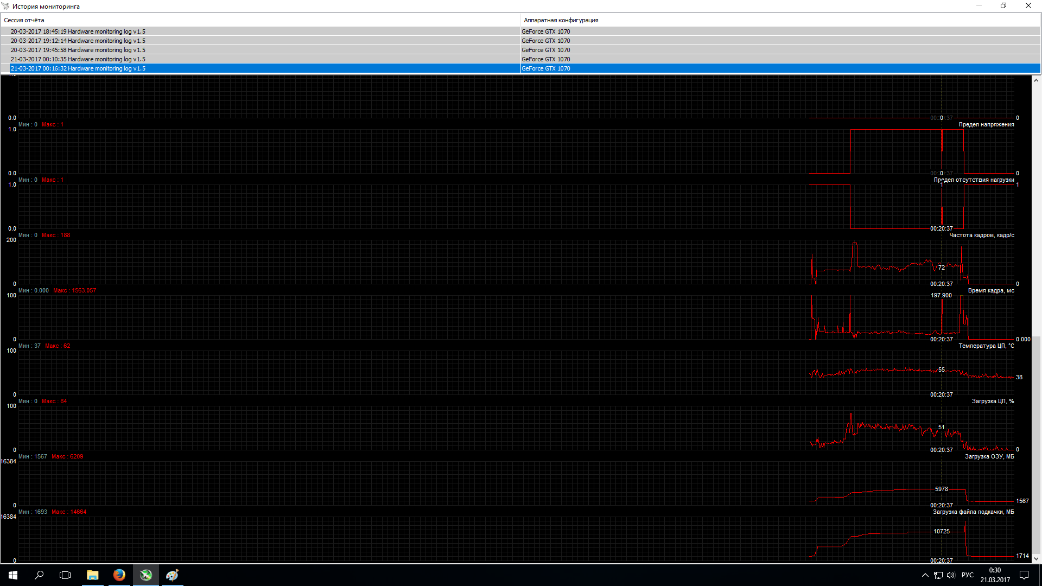Viewport: 1042px width, 586px height.
Task: Click the 'Сессия отчёта' column header
Action: click(x=24, y=20)
